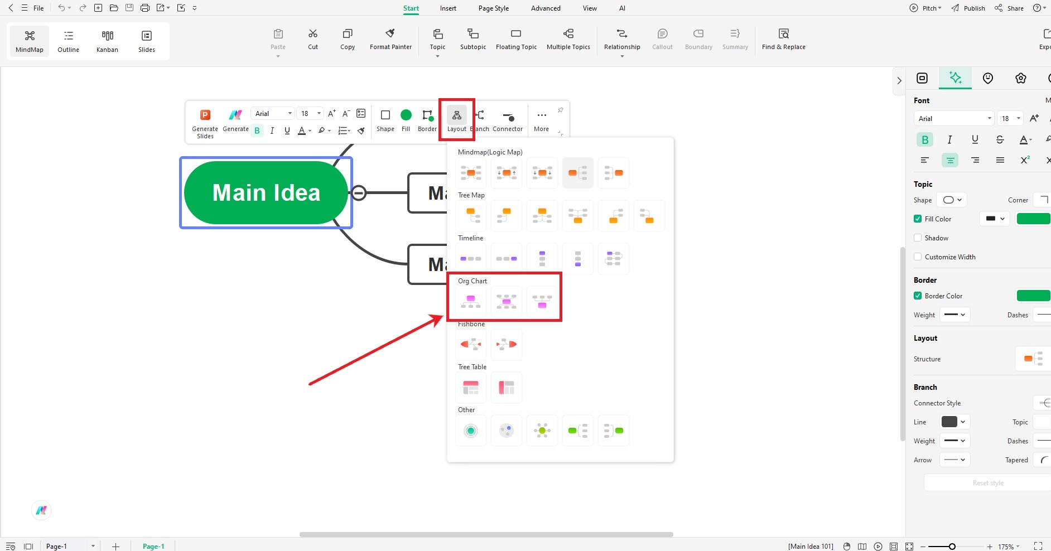Click the Publish button

pyautogui.click(x=968, y=8)
